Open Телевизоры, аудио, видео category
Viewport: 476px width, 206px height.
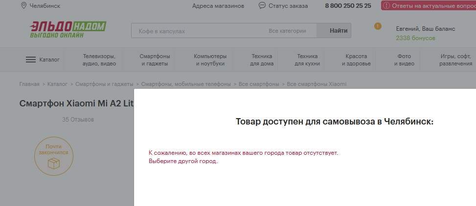pos(99,60)
